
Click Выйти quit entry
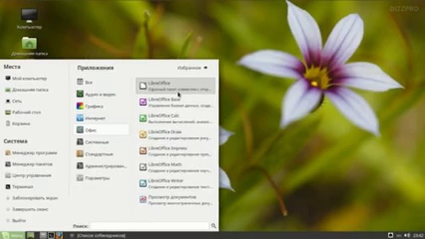[x=16, y=220]
